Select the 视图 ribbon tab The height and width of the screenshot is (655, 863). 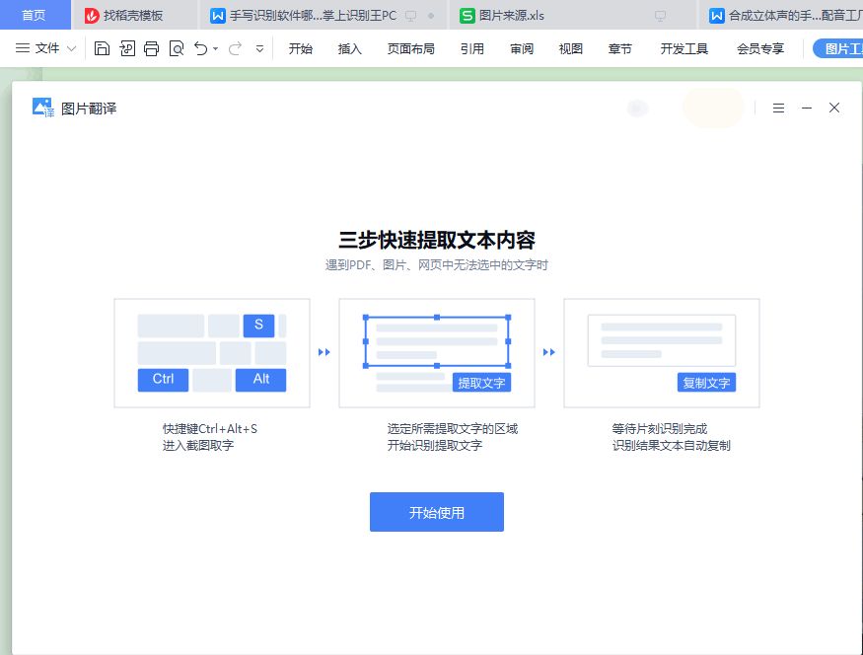pos(571,49)
